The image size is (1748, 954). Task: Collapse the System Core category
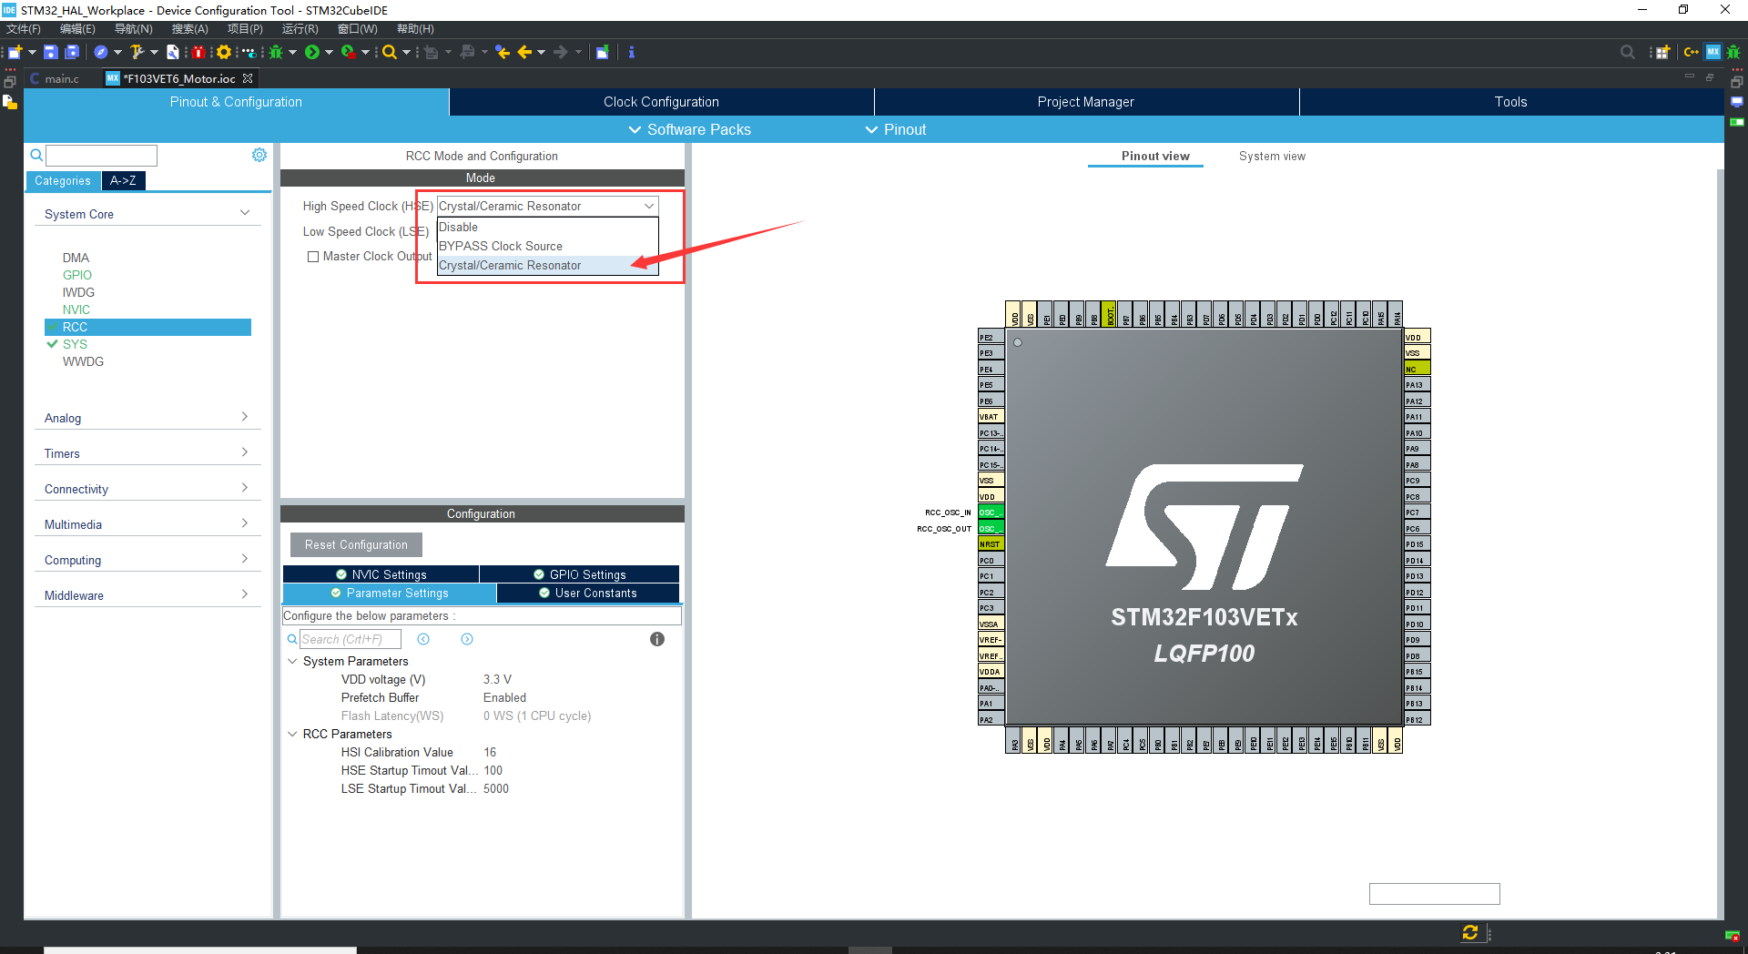pyautogui.click(x=147, y=214)
